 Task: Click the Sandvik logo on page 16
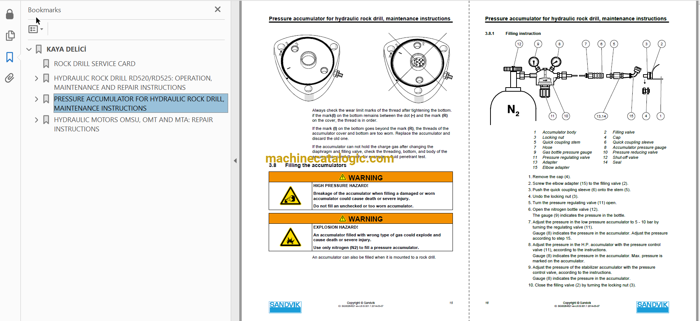pos(652,307)
